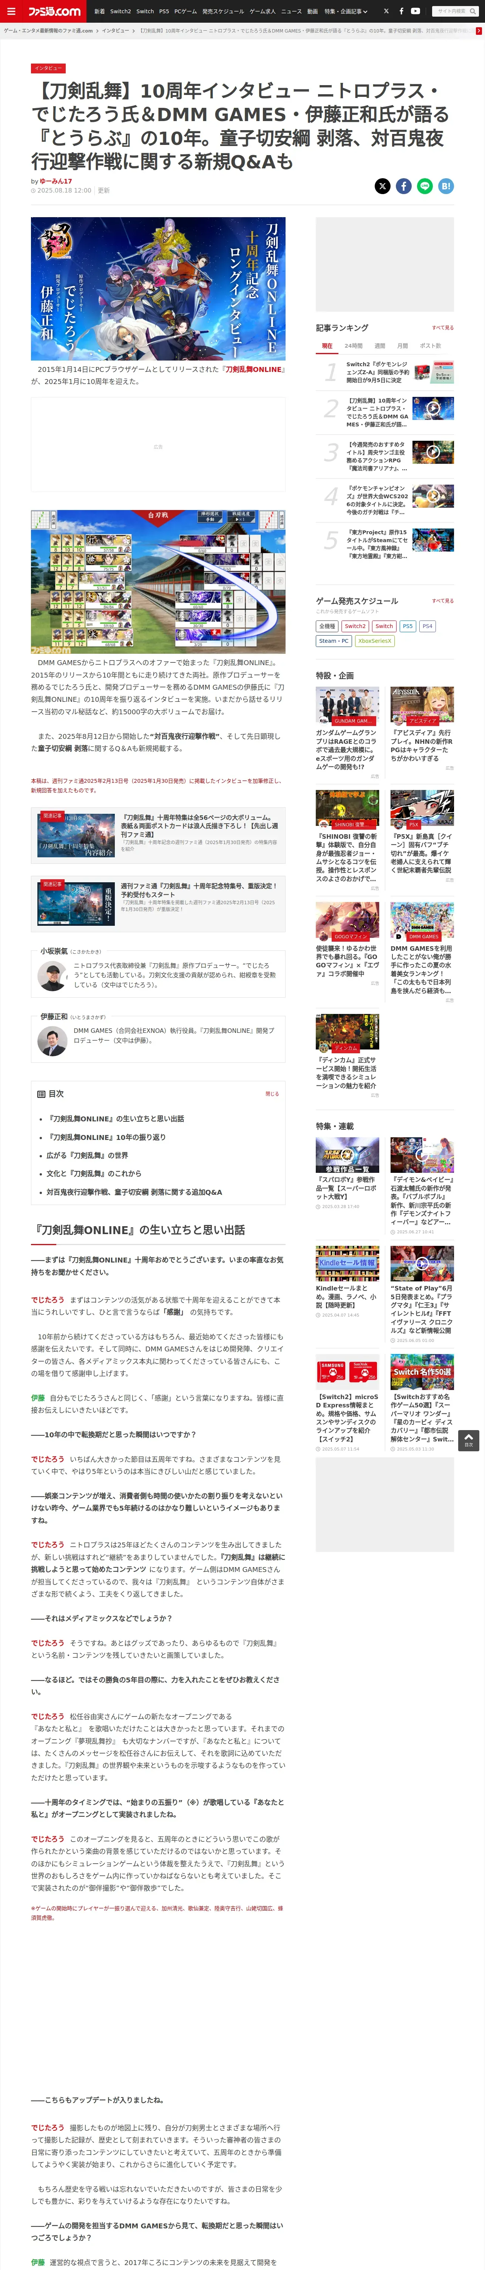Image resolution: width=485 pixels, height=2270 pixels.
Task: Bookmark the article on Hatena (B!)
Action: point(445,186)
